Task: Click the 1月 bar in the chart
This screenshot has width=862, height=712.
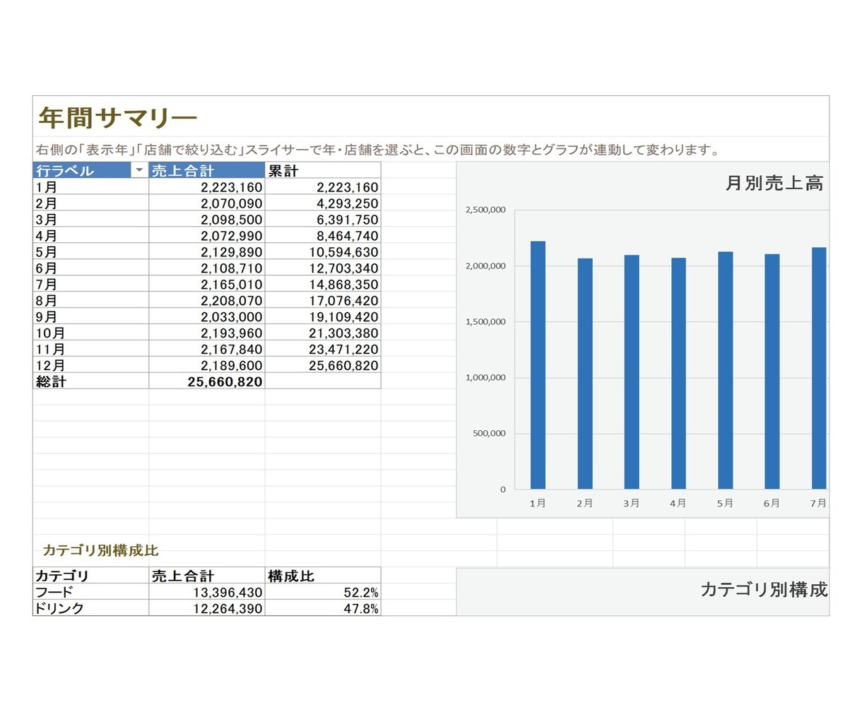Action: pyautogui.click(x=538, y=365)
